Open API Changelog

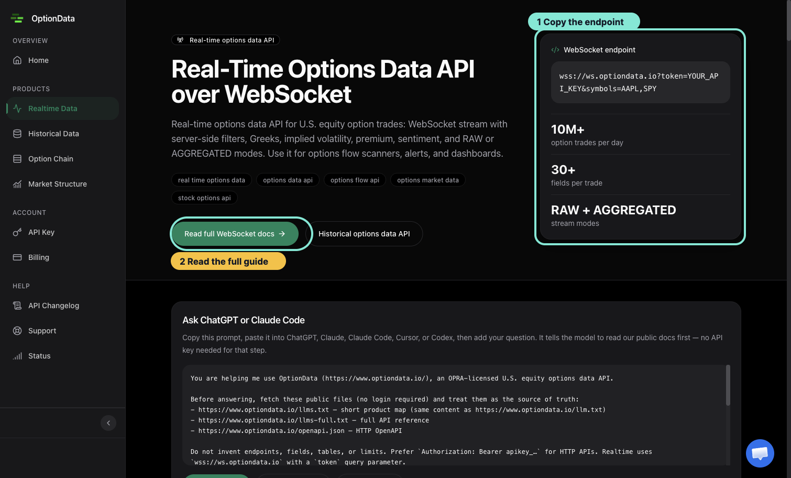63,306
